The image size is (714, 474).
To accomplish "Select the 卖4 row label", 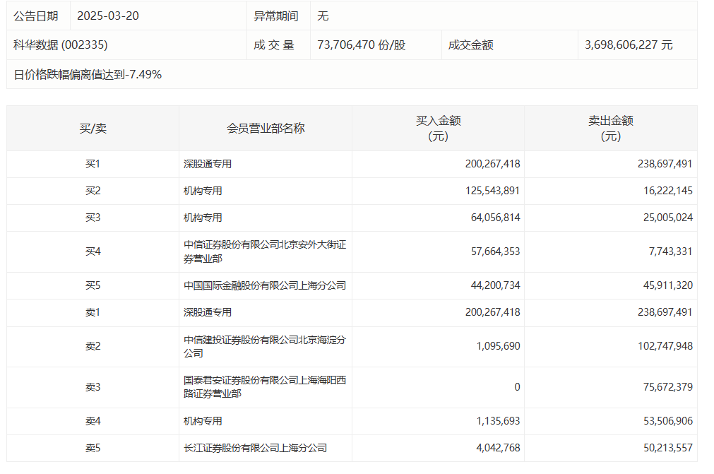I will tap(93, 421).
